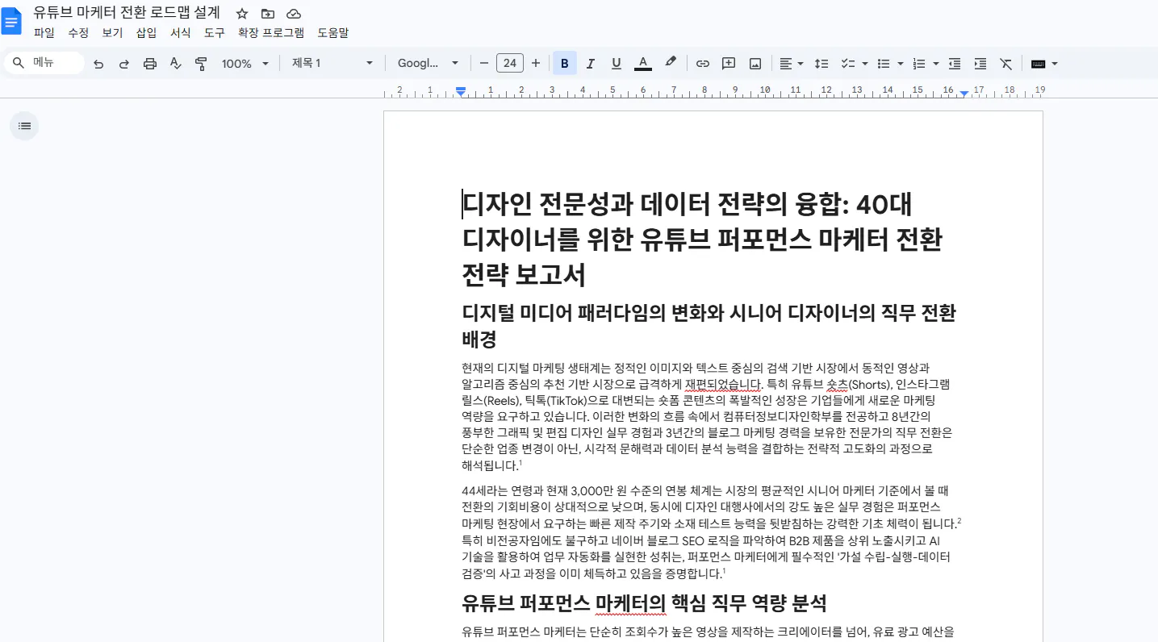Select the Paint format tool
Image resolution: width=1158 pixels, height=642 pixels.
click(200, 63)
